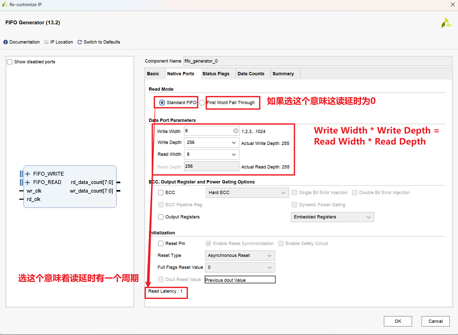
Task: Click the Read Depth field
Action: [212, 166]
